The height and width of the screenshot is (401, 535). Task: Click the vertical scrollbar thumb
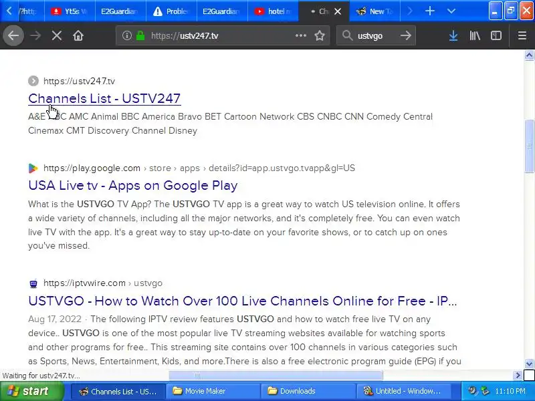[529, 146]
